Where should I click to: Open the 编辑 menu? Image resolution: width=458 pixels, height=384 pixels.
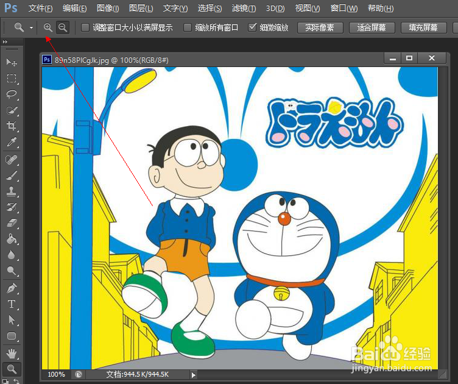[74, 8]
